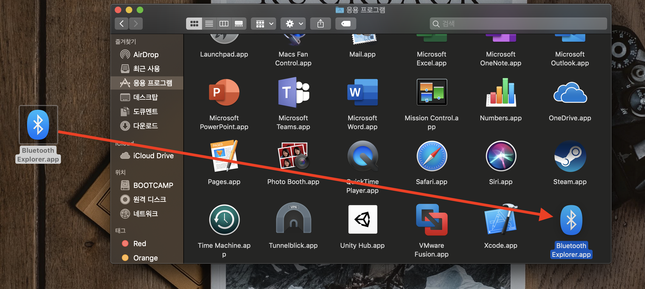Open 네트워크 in the sidebar

pyautogui.click(x=147, y=214)
